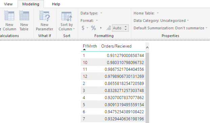Select value 0.9091319495559154
Viewport: 210px width, 123px height.
[x=124, y=105]
